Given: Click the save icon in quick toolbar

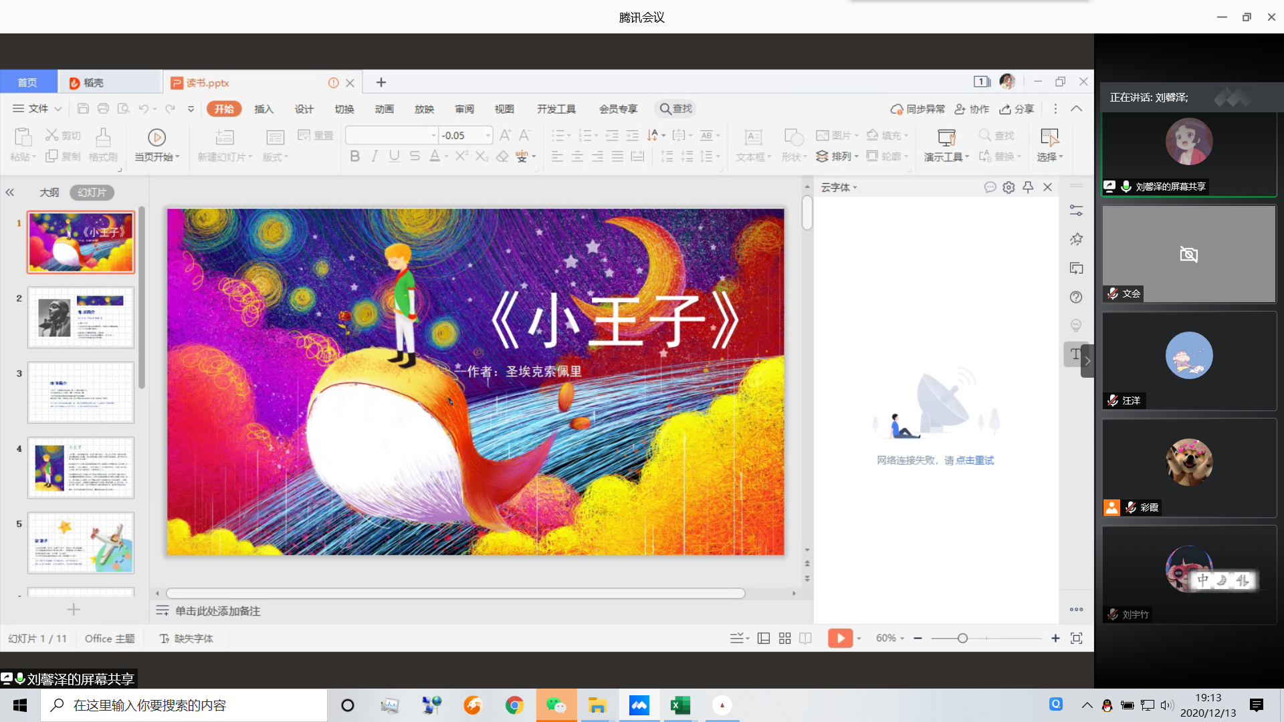Looking at the screenshot, I should 83,108.
